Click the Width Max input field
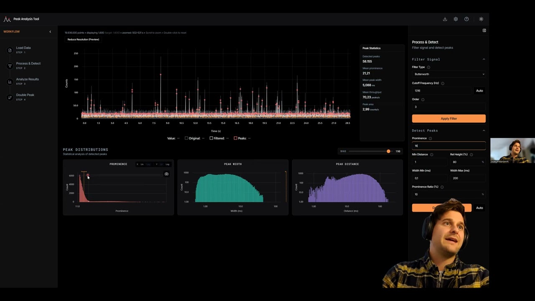The width and height of the screenshot is (535, 301). click(468, 178)
